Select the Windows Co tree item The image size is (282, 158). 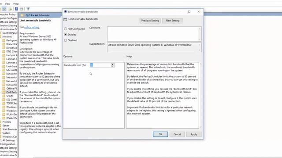10,136
